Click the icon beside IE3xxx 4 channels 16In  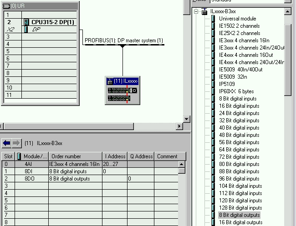coord(213,40)
